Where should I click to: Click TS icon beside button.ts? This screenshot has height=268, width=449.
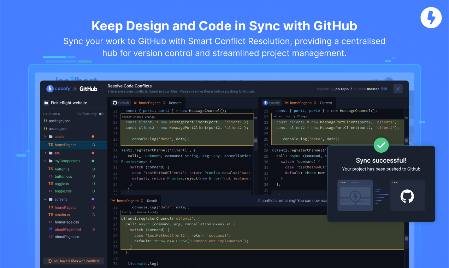51,169
